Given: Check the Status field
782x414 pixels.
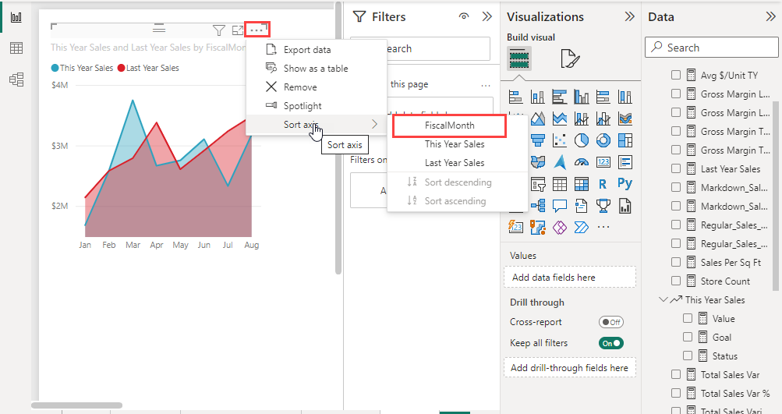Looking at the screenshot, I should click(x=688, y=356).
